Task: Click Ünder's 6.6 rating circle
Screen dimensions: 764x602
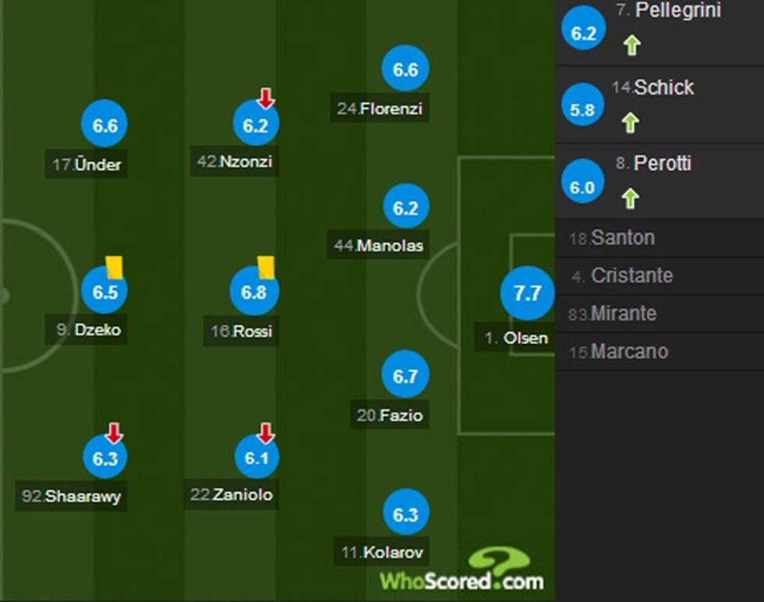Action: (104, 126)
